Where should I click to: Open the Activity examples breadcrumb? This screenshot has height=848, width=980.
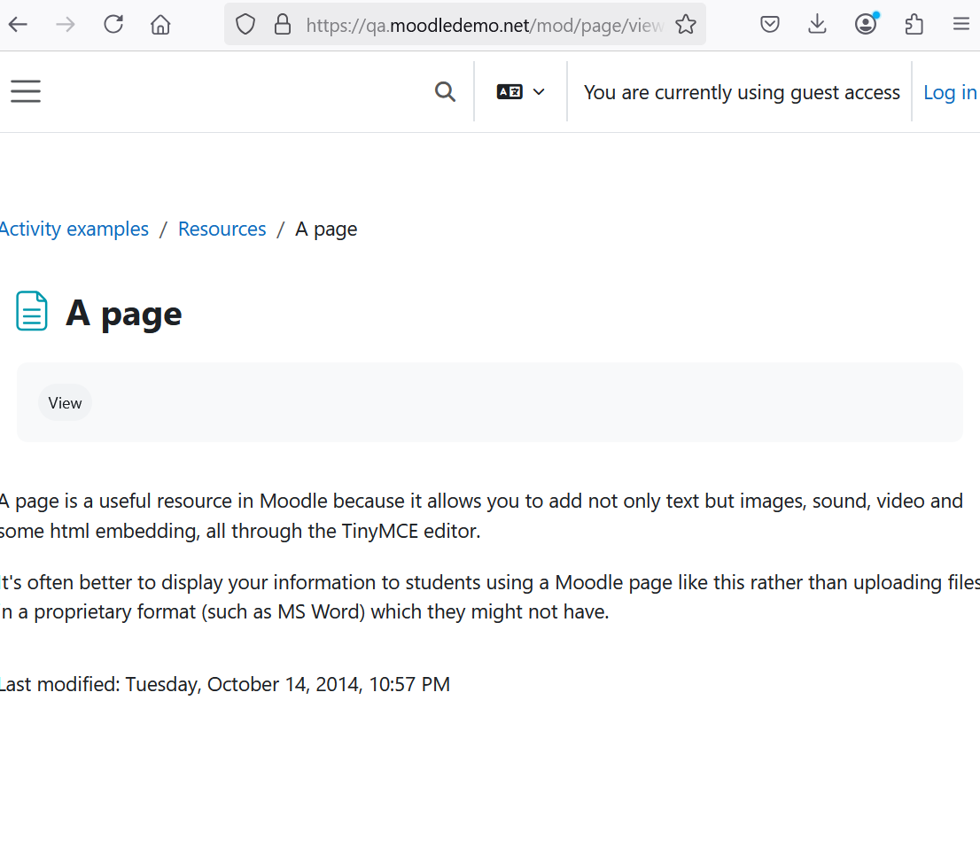(74, 229)
